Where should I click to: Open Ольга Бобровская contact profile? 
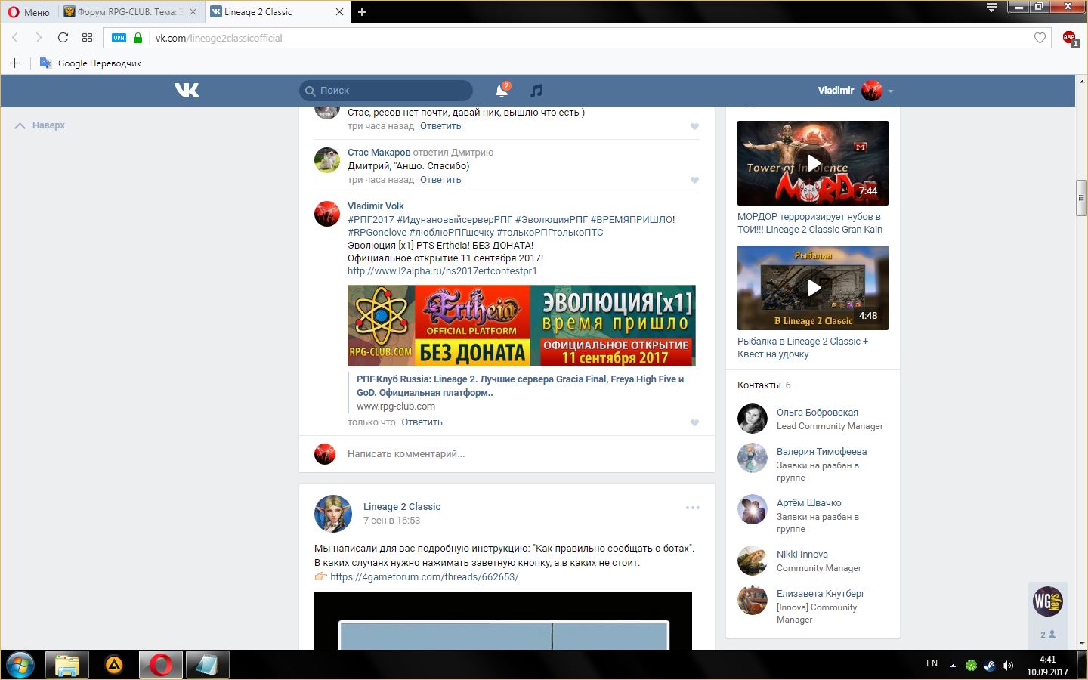click(x=818, y=413)
